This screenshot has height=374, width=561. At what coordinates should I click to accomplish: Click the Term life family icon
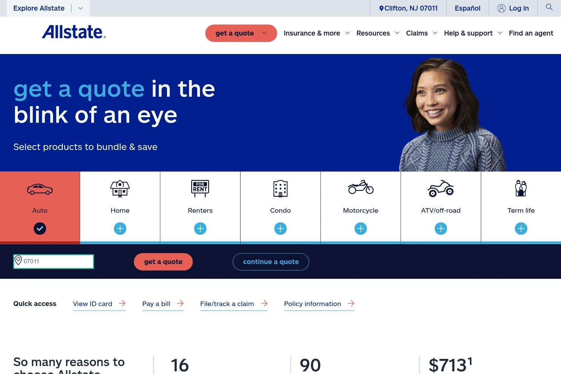click(521, 188)
